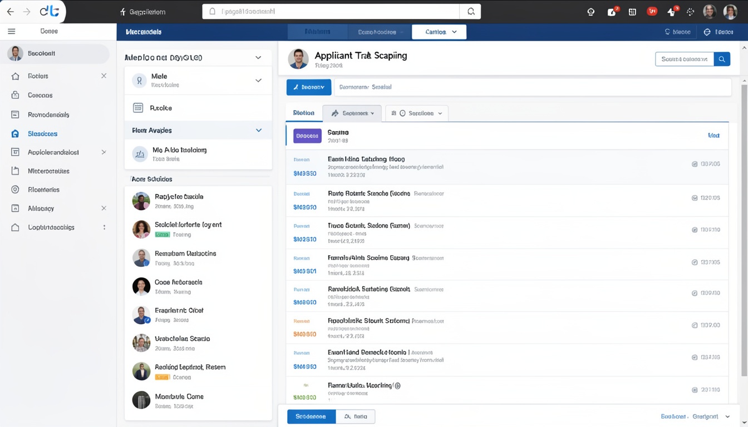
Task: Click the blue Sondiooese button at the bottom
Action: click(311, 416)
